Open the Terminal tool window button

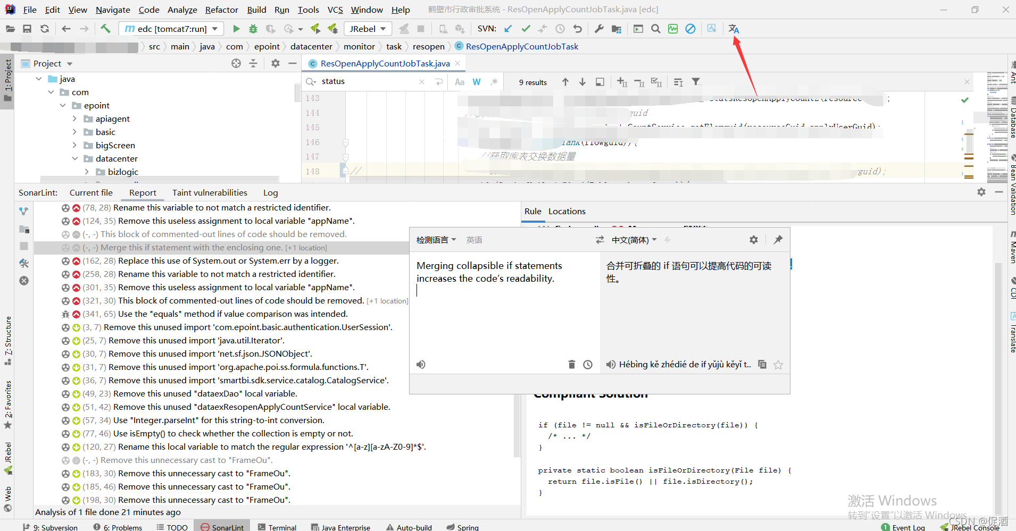pyautogui.click(x=277, y=527)
